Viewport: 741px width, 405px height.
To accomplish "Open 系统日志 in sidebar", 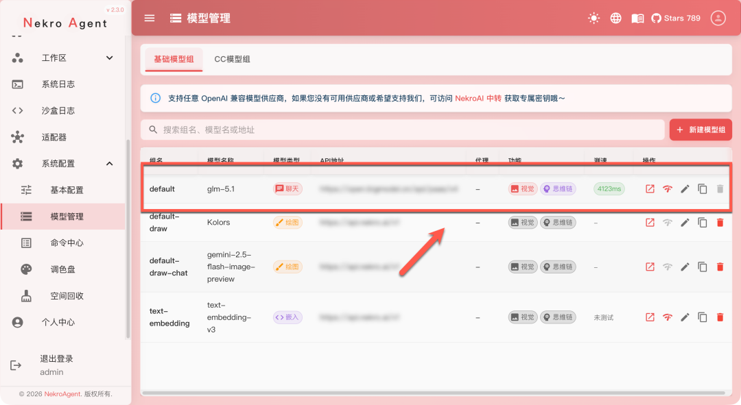I will [63, 84].
